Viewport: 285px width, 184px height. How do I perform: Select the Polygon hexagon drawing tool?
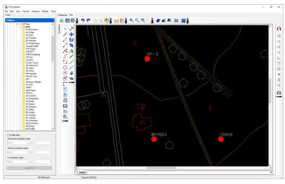65,67
